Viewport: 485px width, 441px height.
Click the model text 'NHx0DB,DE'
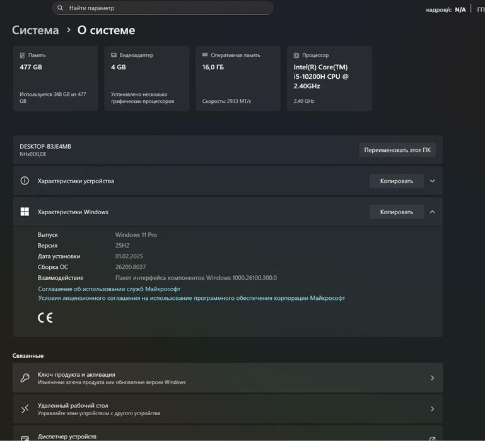(33, 154)
